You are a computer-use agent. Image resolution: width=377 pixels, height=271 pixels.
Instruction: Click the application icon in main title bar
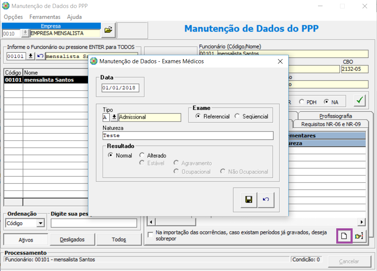coord(6,6)
